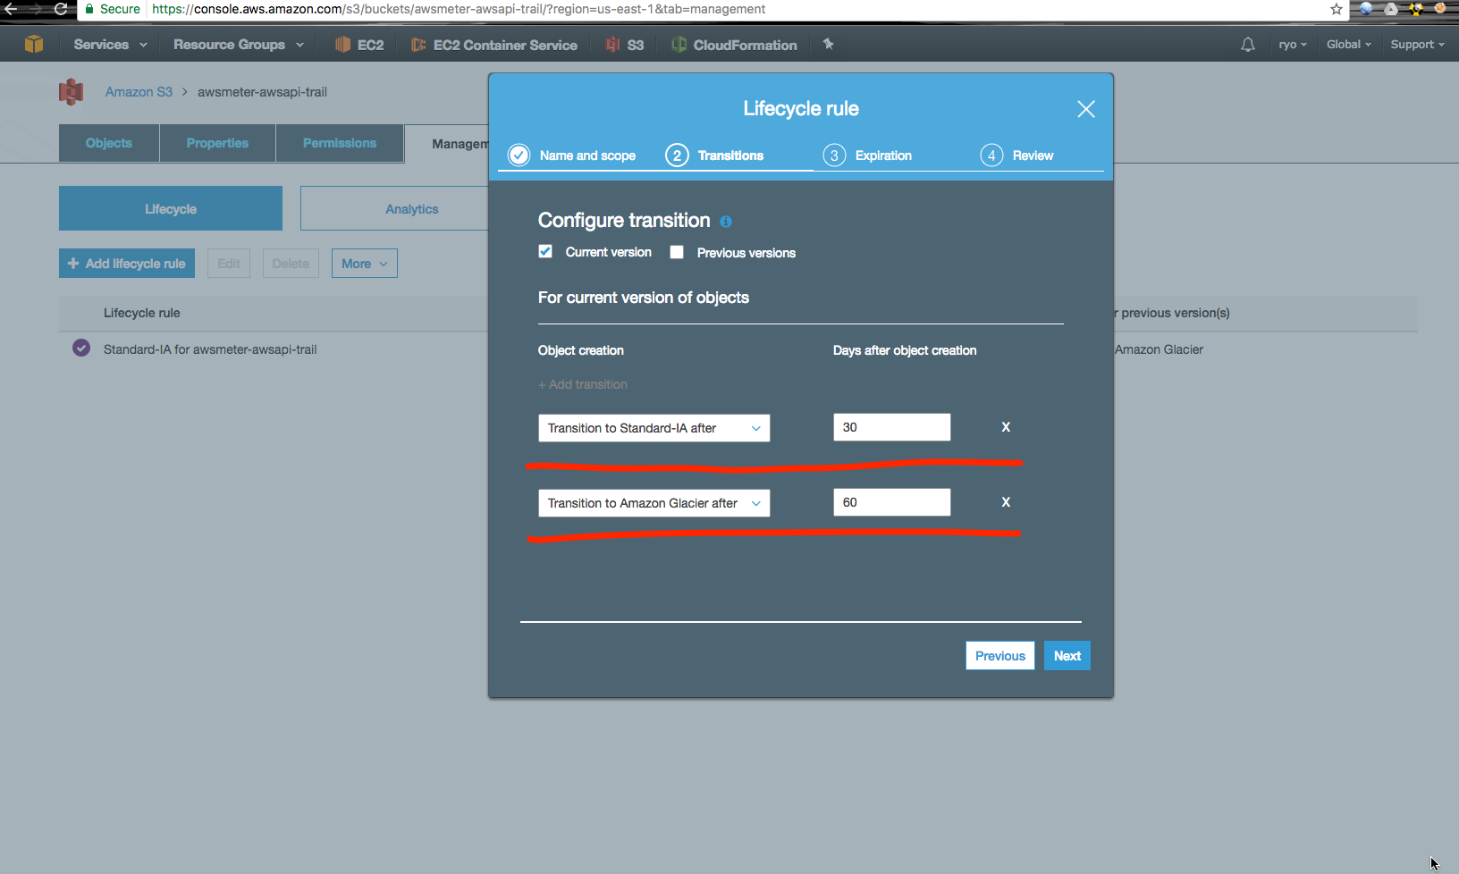Viewport: 1459px width, 874px height.
Task: Click the S3 bucket logo icon
Action: 71,92
